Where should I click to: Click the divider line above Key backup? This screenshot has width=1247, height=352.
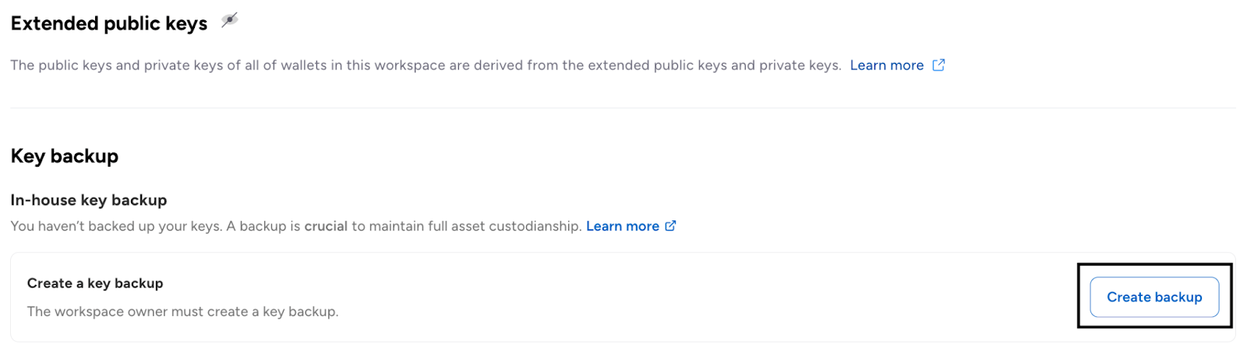623,107
